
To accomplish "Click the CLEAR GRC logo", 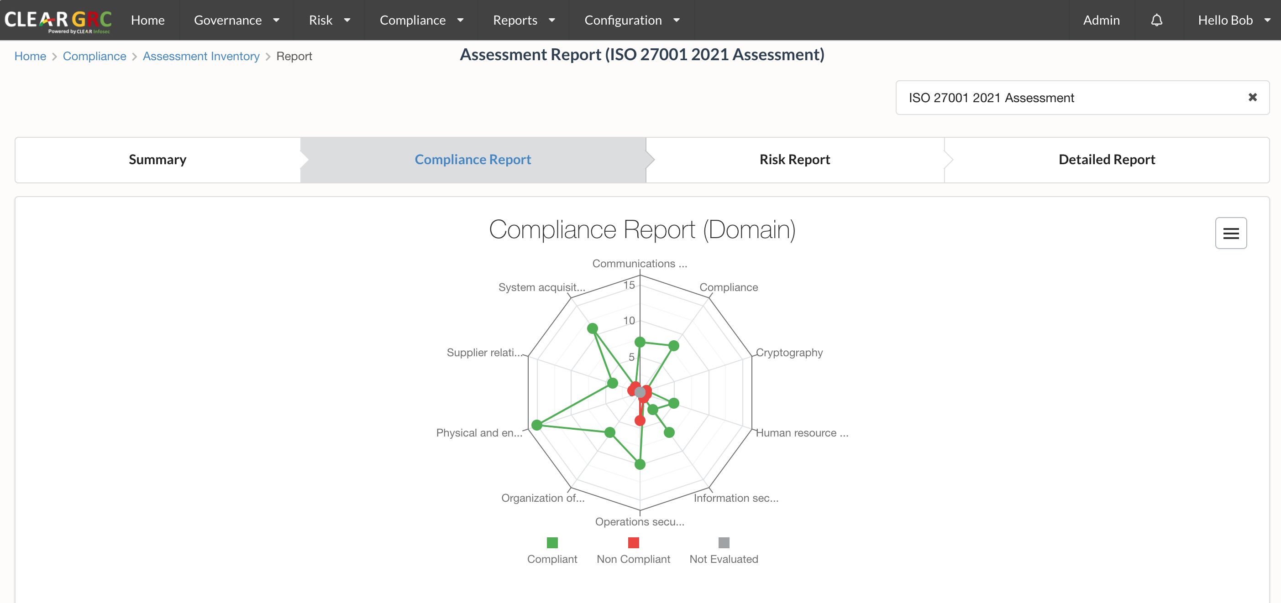I will tap(58, 20).
